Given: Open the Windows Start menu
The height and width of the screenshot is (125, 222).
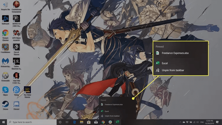Looking at the screenshot, I should (3, 122).
